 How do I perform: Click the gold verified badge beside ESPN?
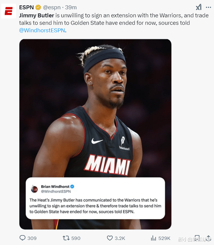38,7
